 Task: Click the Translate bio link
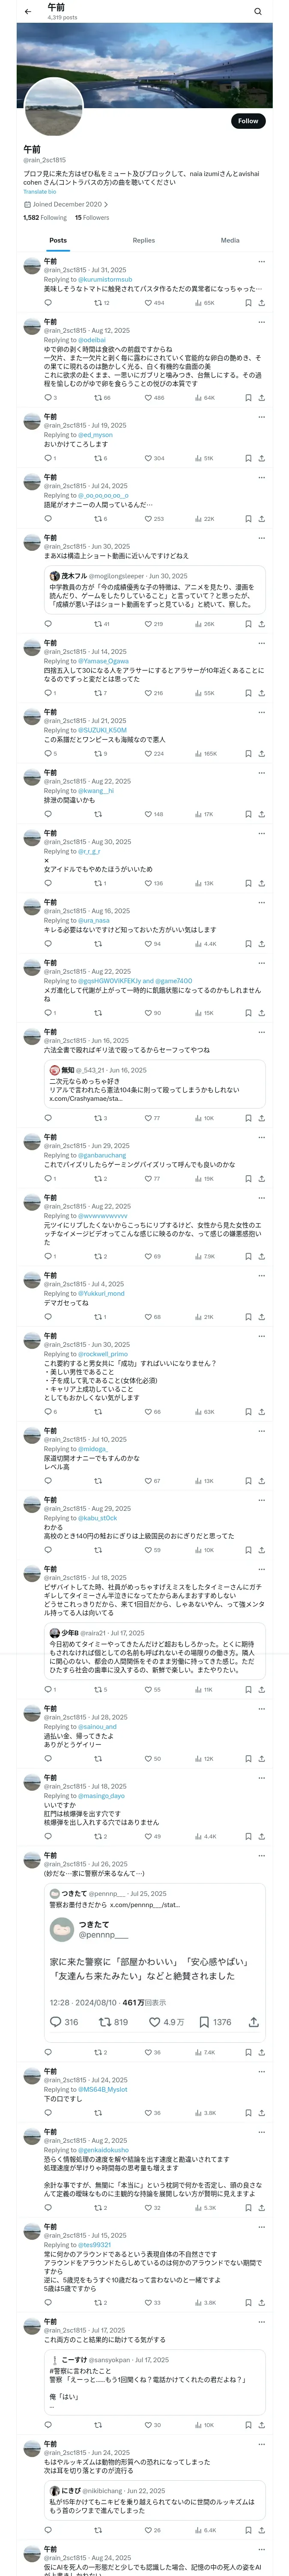(x=40, y=191)
